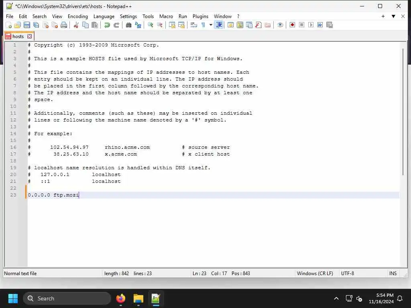The width and height of the screenshot is (411, 308).
Task: Click the Zoom In magnifier icon
Action: (x=150, y=25)
